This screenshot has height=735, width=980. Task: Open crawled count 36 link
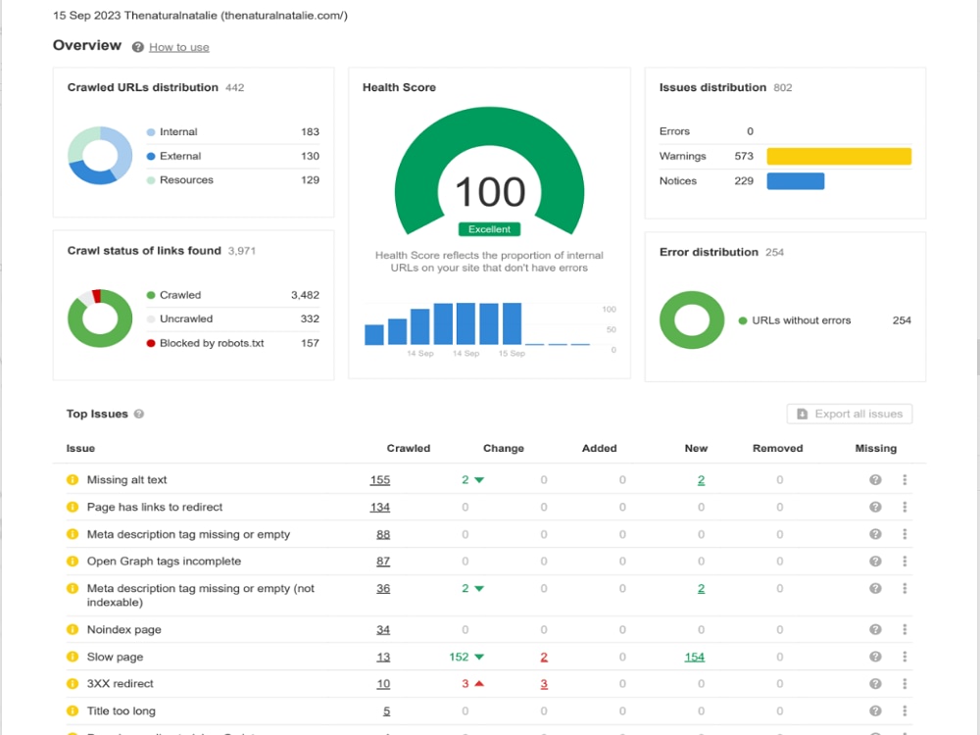click(383, 589)
